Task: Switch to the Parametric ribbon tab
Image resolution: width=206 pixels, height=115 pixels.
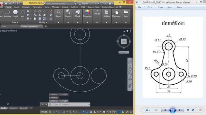Action: [37, 7]
